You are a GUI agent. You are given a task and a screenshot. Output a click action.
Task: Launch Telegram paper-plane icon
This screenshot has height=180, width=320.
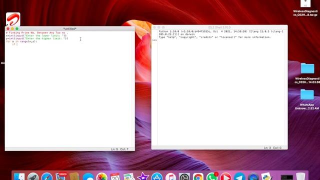click(239, 176)
